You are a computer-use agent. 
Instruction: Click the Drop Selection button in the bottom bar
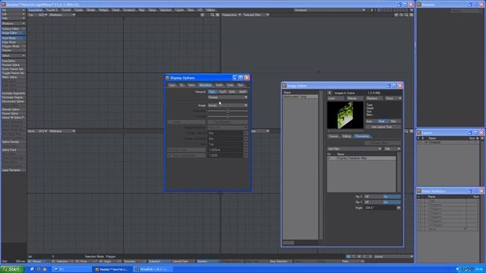click(x=280, y=262)
